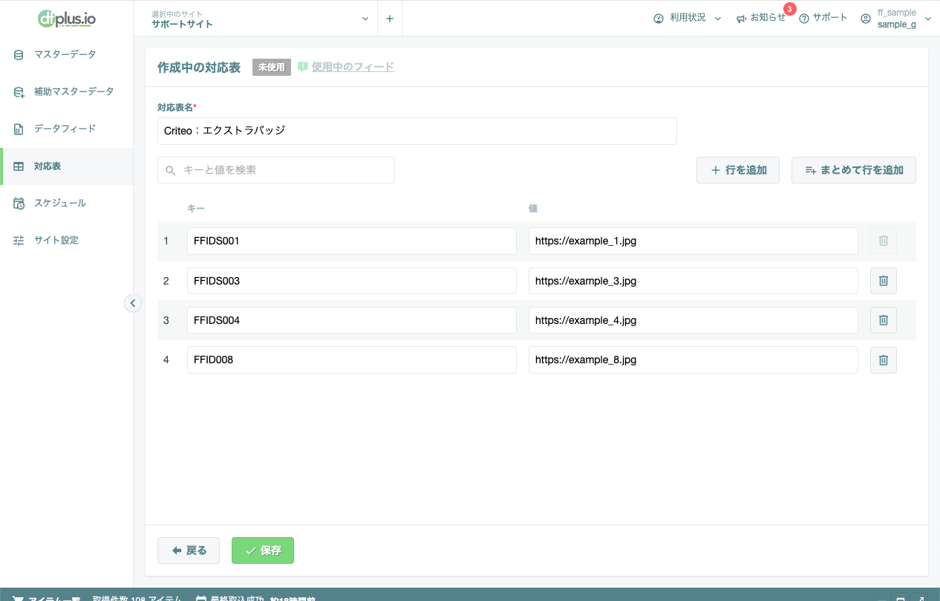Screen dimensions: 940x601
Task: Click the question mark icon beside サポート
Action: click(804, 19)
